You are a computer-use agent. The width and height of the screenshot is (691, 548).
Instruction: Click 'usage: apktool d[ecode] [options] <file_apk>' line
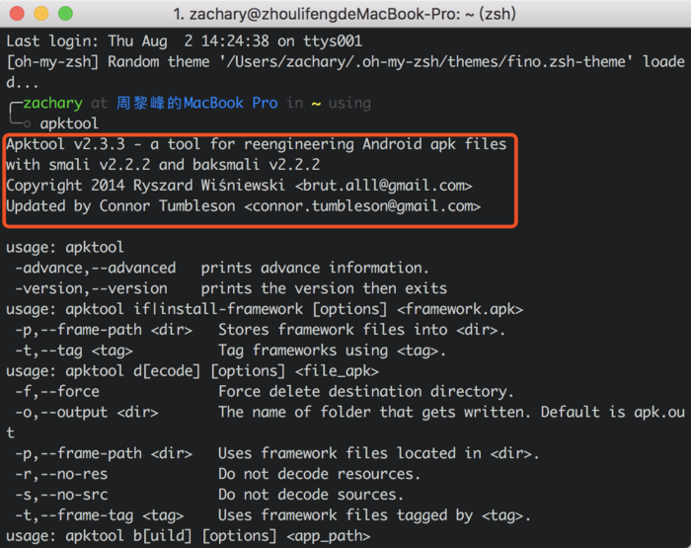point(192,371)
